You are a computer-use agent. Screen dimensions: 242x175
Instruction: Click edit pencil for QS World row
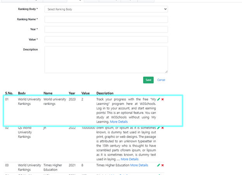159,128
